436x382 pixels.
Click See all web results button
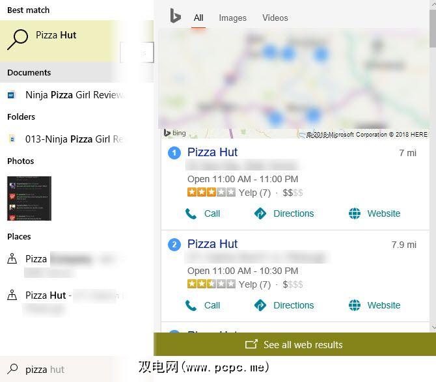[295, 344]
